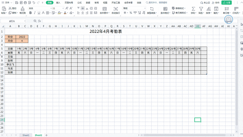The image size is (243, 137).
Task: Click the AutoSum (求和) sigma icon
Action: coord(193,9)
